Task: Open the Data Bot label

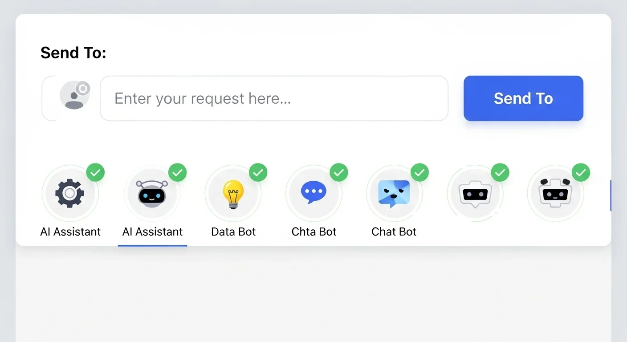Action: 233,232
